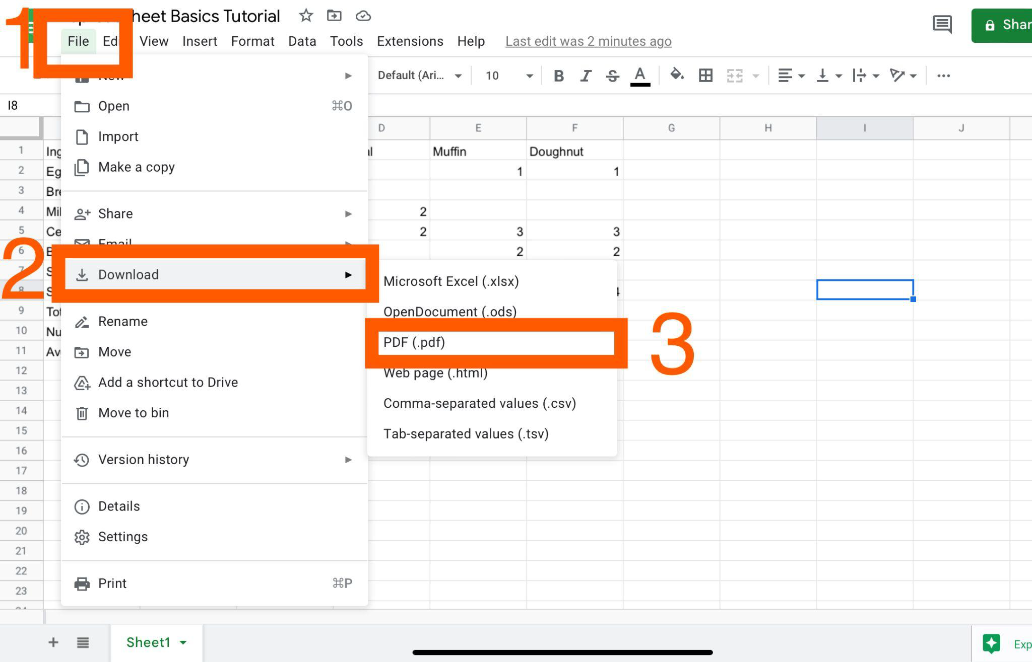Show all sheets list icon
This screenshot has height=662, width=1032.
[x=83, y=642]
